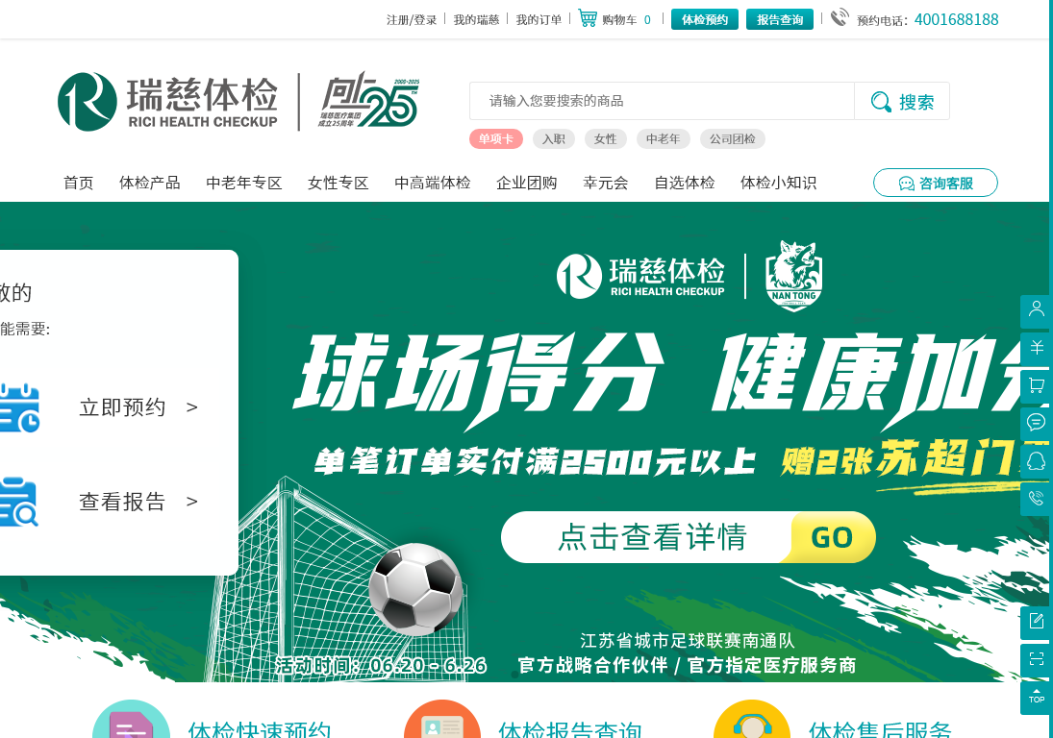Go back to top with TOP button
This screenshot has height=738, width=1053.
[1036, 698]
